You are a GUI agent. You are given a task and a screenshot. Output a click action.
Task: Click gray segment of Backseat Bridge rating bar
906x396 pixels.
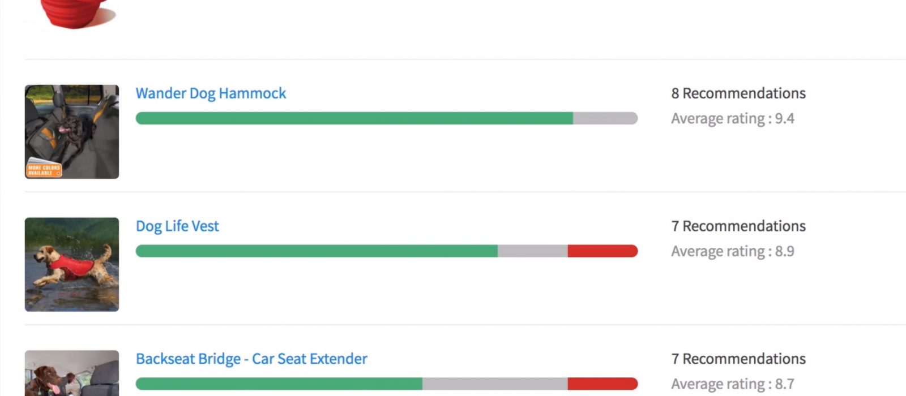pos(495,384)
